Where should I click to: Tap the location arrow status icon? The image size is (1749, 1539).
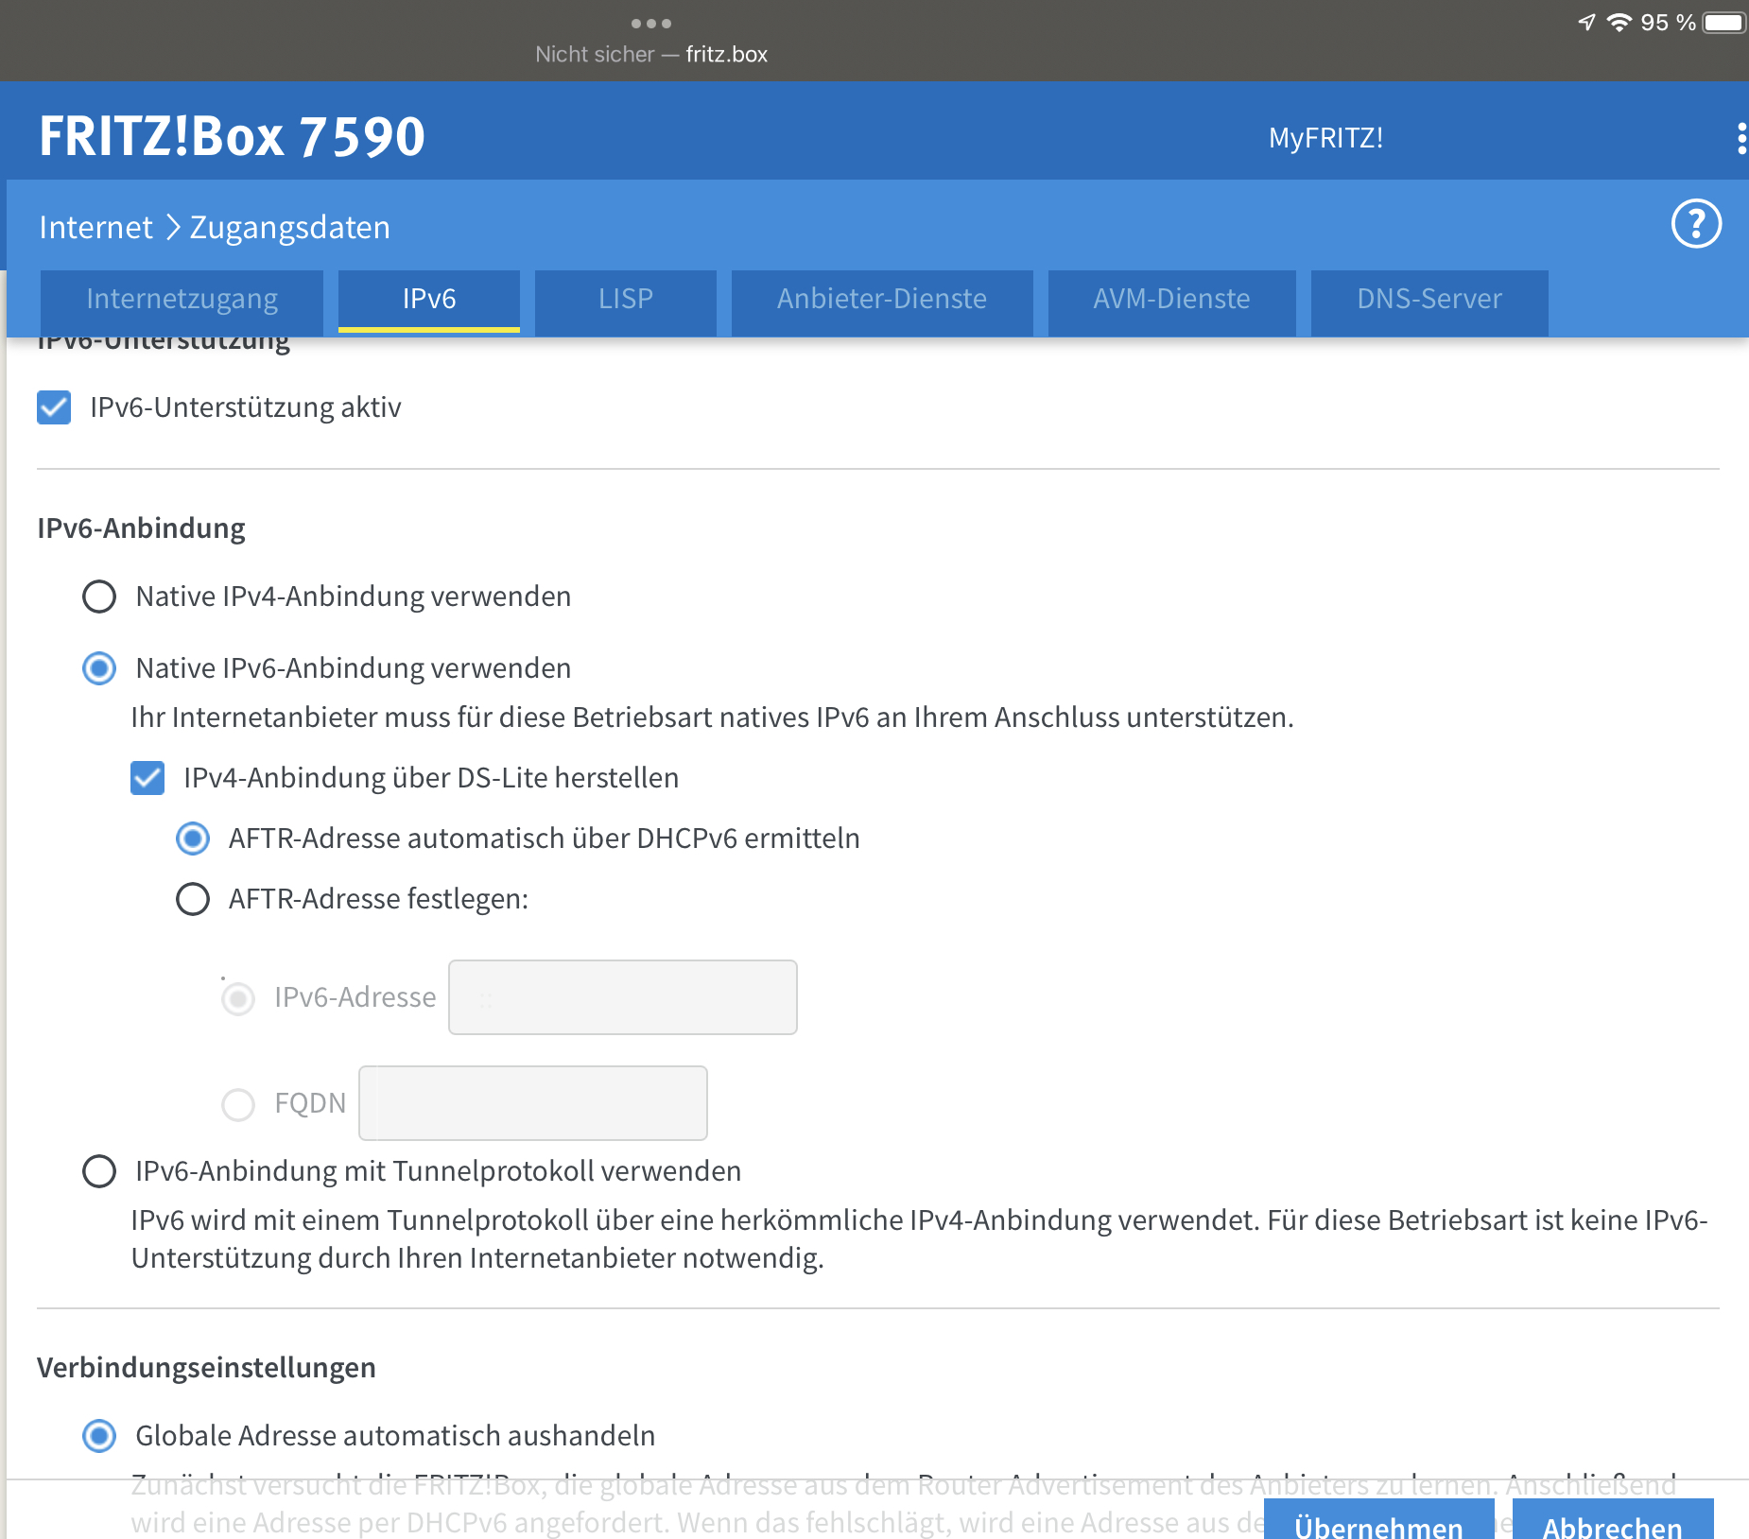[1587, 23]
